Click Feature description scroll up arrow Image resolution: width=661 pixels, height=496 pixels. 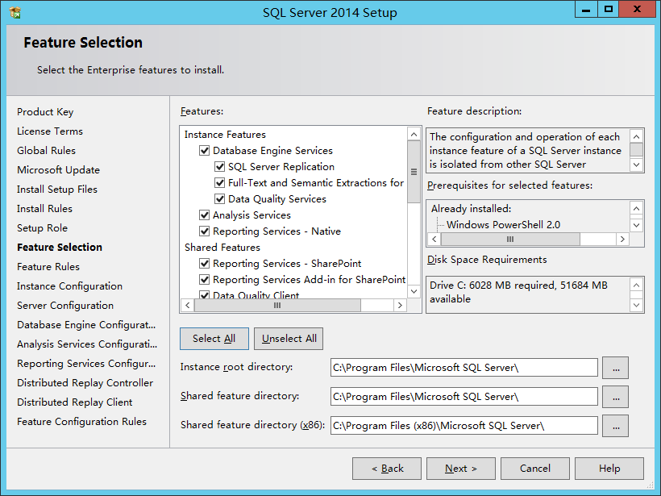point(636,136)
